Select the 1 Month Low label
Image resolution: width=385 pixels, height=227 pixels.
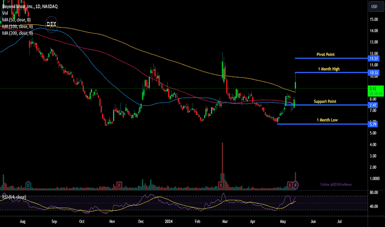click(327, 120)
